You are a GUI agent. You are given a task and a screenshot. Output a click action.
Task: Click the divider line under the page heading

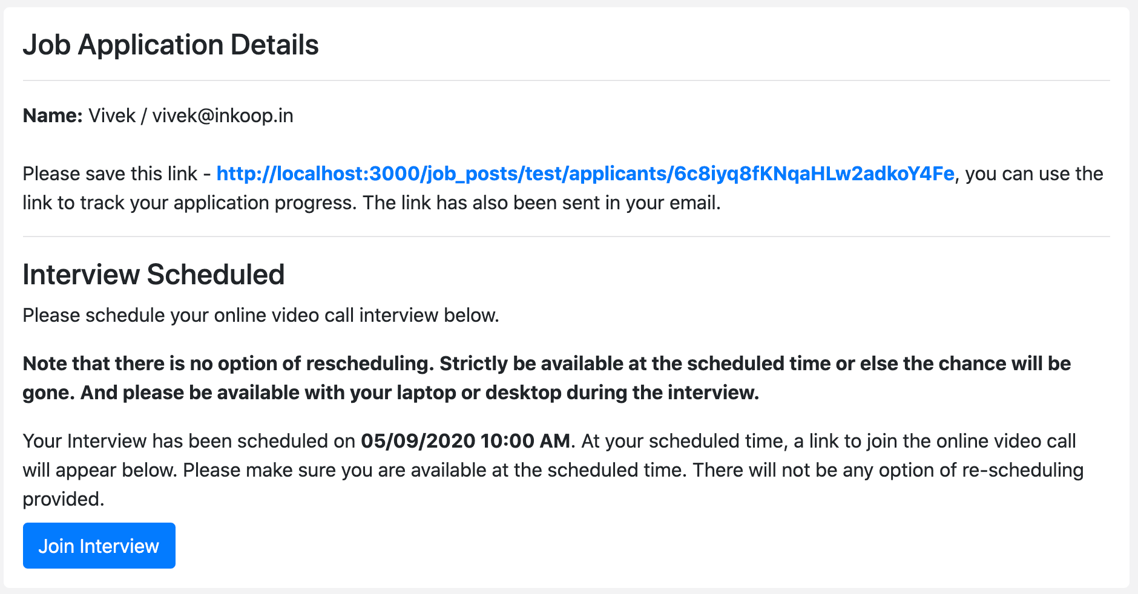tap(567, 80)
